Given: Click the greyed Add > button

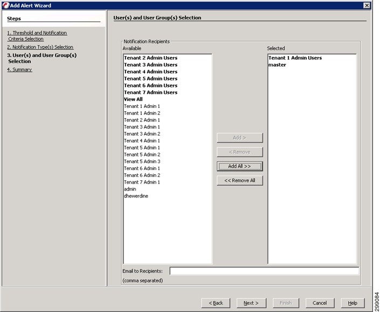Looking at the screenshot, I should tap(240, 138).
